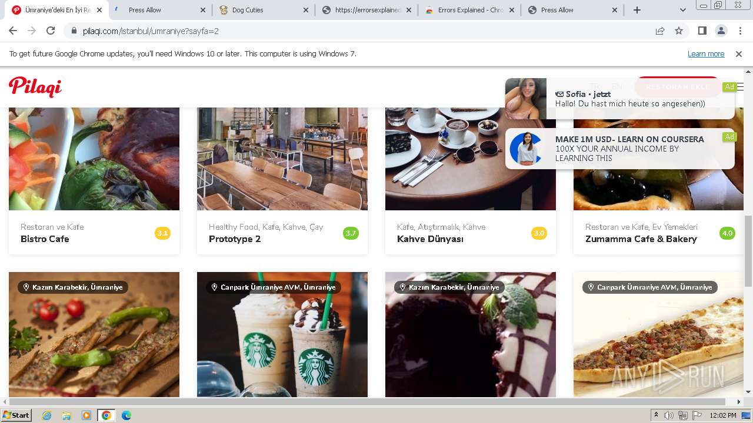The height and width of the screenshot is (423, 753).
Task: Select the Ümraniye'deki En İyi tab
Action: click(57, 10)
